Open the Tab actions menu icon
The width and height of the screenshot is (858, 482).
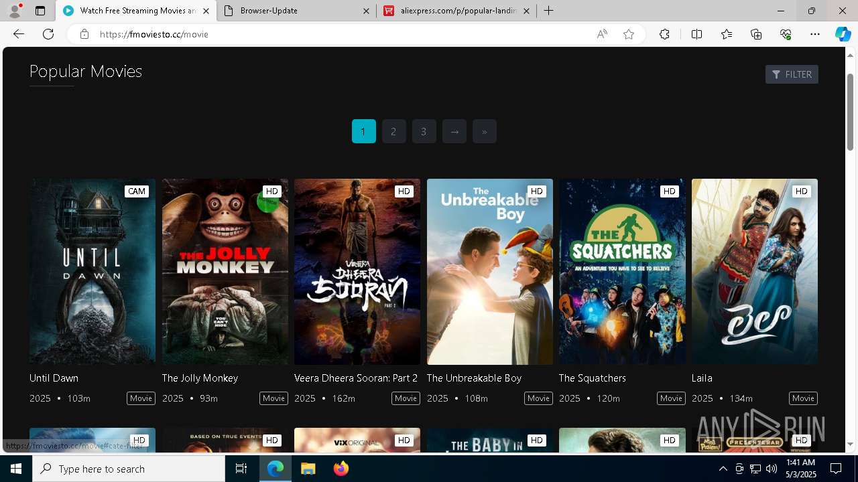coord(40,11)
